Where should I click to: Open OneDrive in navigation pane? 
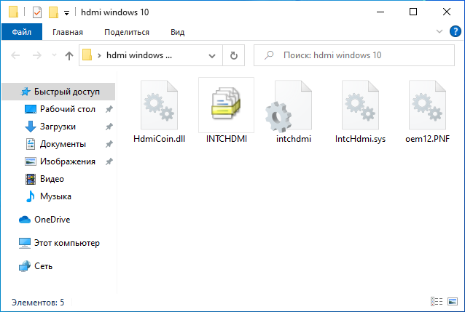pyautogui.click(x=44, y=220)
